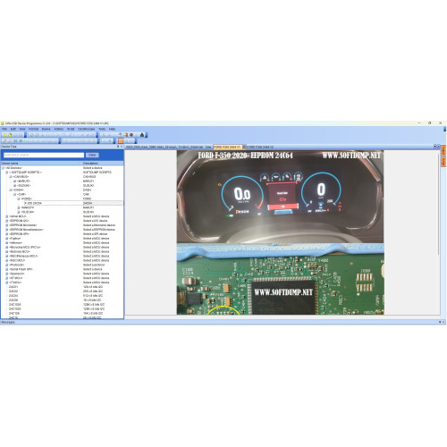Switch to the highlighted FORD F350 2464 V1 tab
Viewport: 447px width, 447px height.
pos(227,147)
